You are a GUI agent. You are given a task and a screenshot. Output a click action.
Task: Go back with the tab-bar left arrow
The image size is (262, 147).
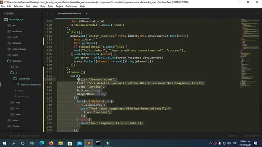pos(47,13)
